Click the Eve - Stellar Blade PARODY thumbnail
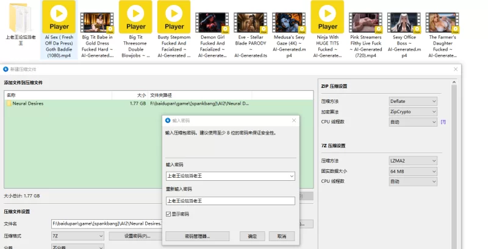488x249 pixels. click(251, 22)
